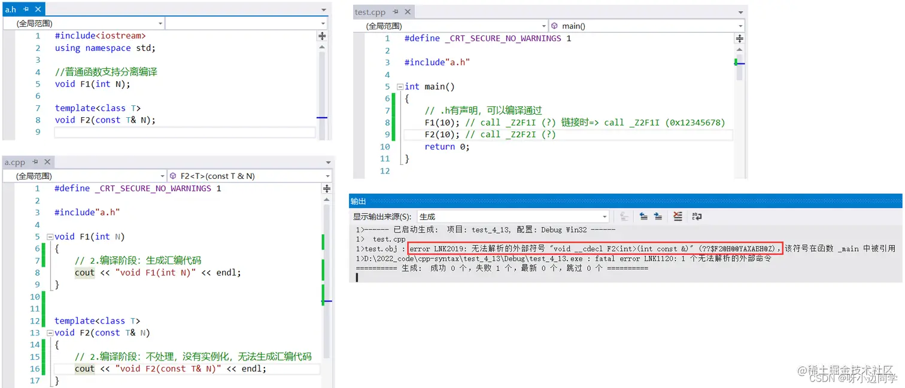The height and width of the screenshot is (388, 905).
Task: Click 'return 0;' in test.cpp
Action: 447,146
